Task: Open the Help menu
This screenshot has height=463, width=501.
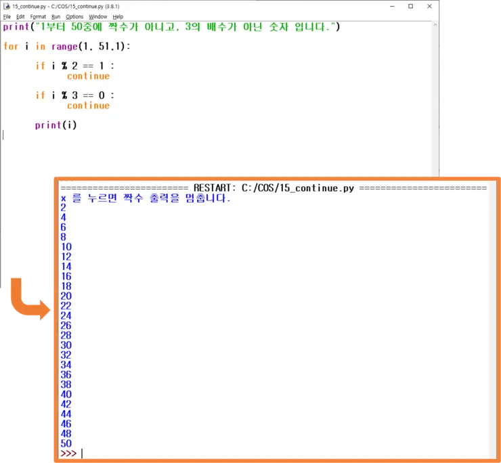Action: tap(118, 17)
